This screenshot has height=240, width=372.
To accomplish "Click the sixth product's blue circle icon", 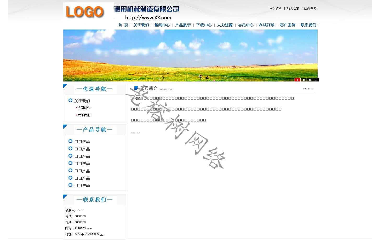I will (70, 178).
